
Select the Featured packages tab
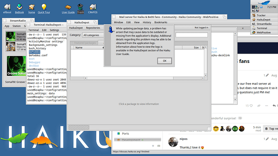pos(85,43)
